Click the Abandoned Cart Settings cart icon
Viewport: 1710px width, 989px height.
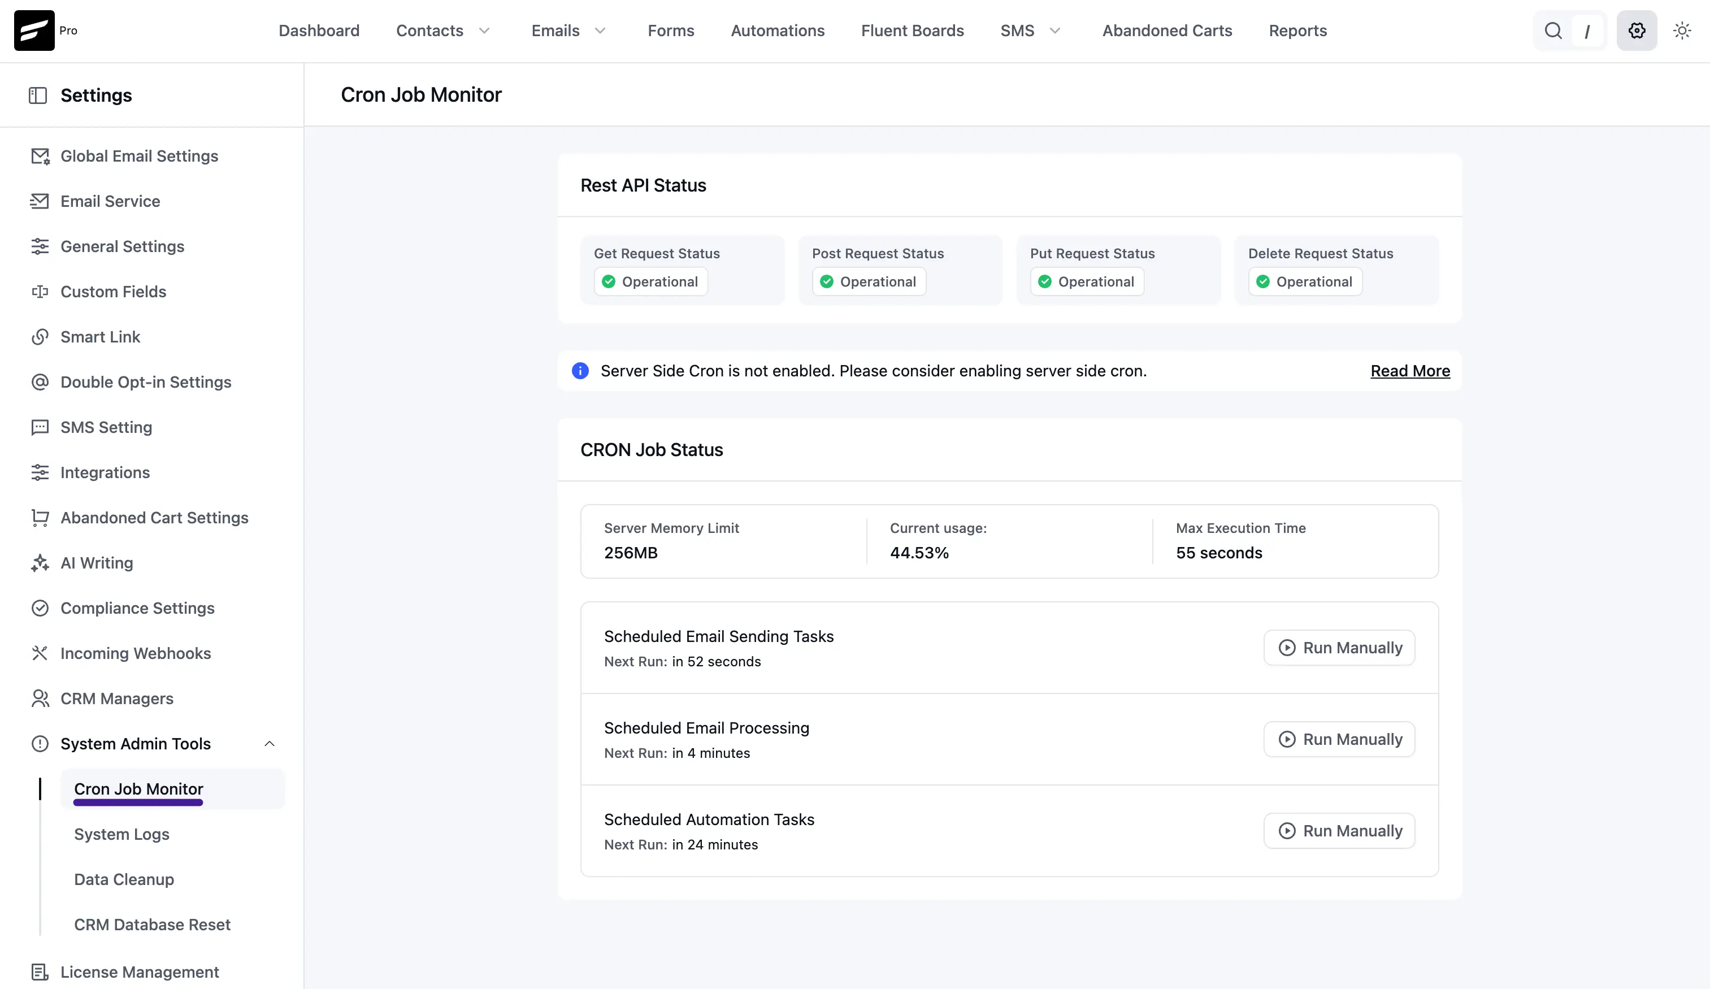click(x=40, y=518)
